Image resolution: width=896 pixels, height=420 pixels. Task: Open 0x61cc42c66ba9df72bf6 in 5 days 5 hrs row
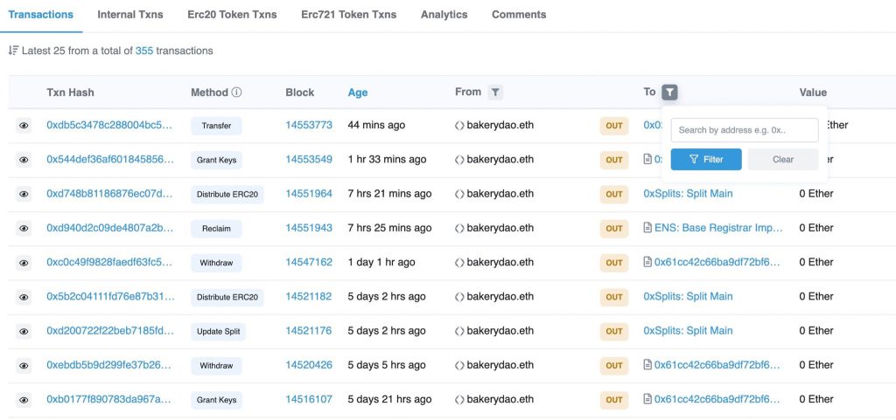click(717, 365)
